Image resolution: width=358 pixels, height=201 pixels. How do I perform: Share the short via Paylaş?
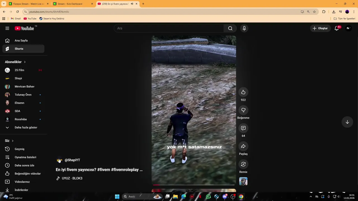click(x=243, y=146)
